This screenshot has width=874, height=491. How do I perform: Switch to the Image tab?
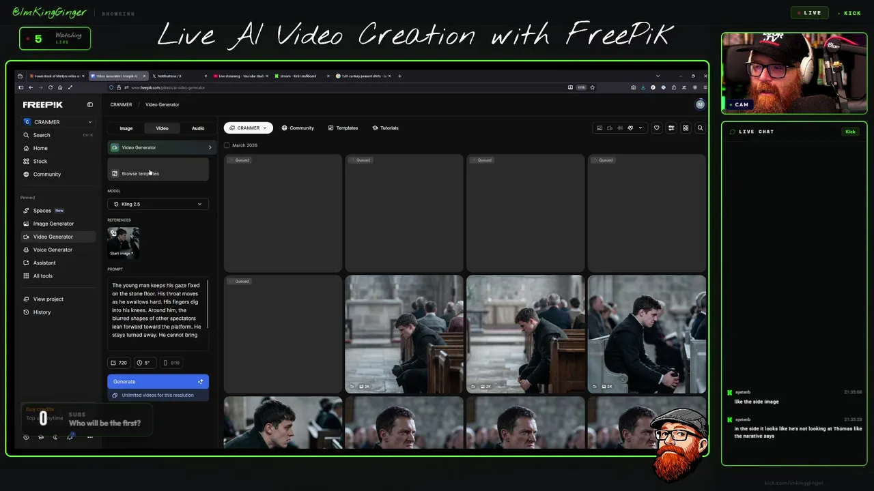click(x=126, y=128)
